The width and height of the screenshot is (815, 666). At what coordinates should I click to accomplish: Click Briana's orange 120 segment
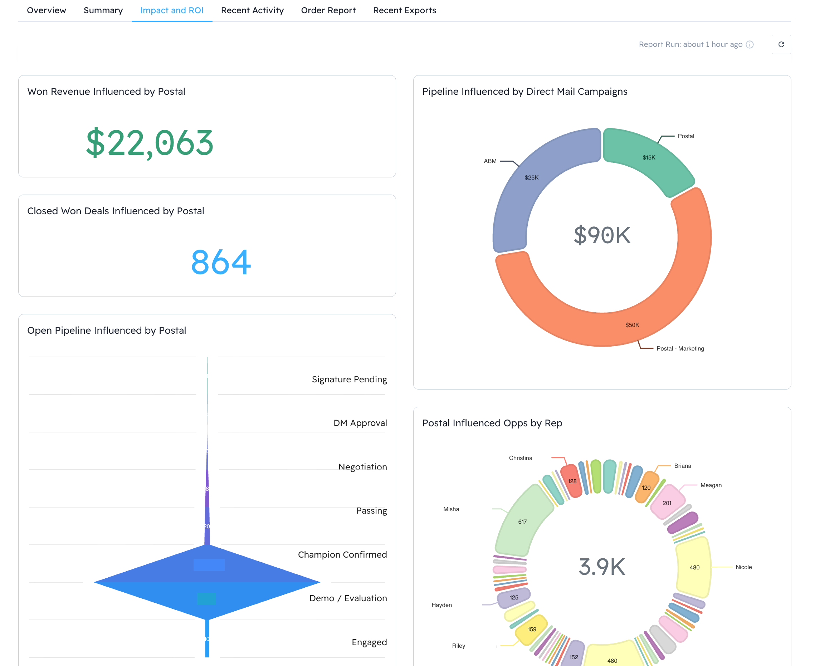click(x=646, y=488)
